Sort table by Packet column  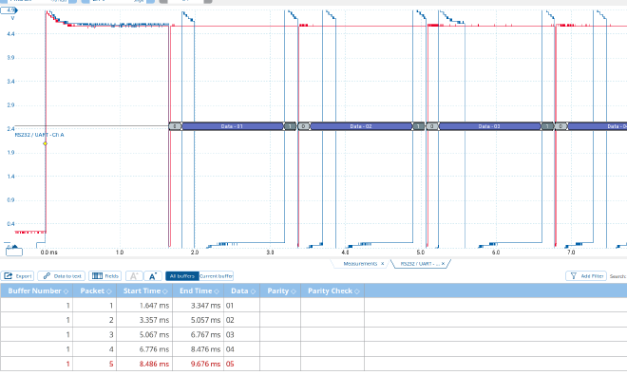[x=94, y=291]
